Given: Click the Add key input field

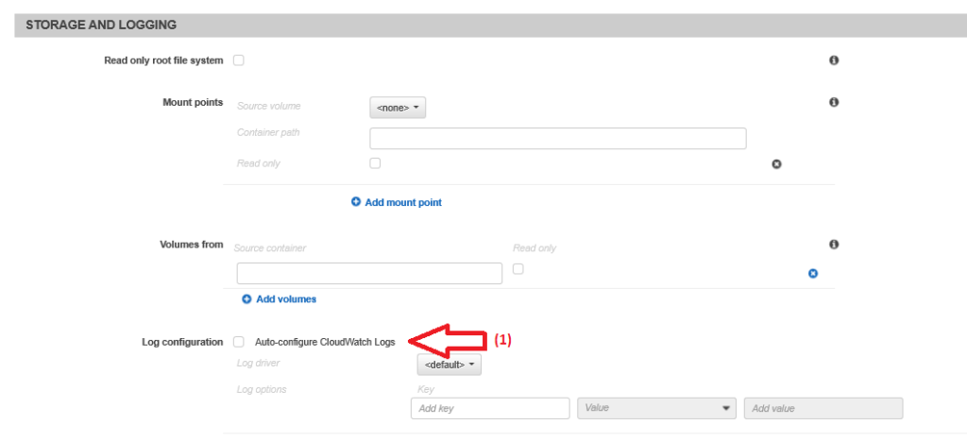Looking at the screenshot, I should pos(490,408).
